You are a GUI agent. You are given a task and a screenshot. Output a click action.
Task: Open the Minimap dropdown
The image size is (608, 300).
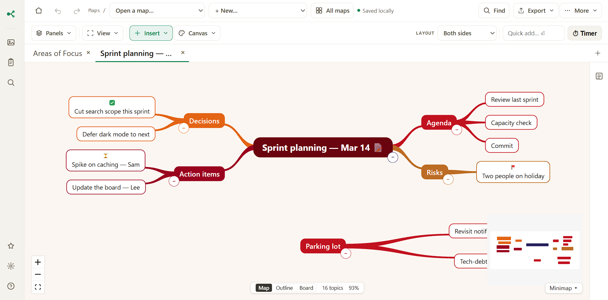[x=564, y=288]
